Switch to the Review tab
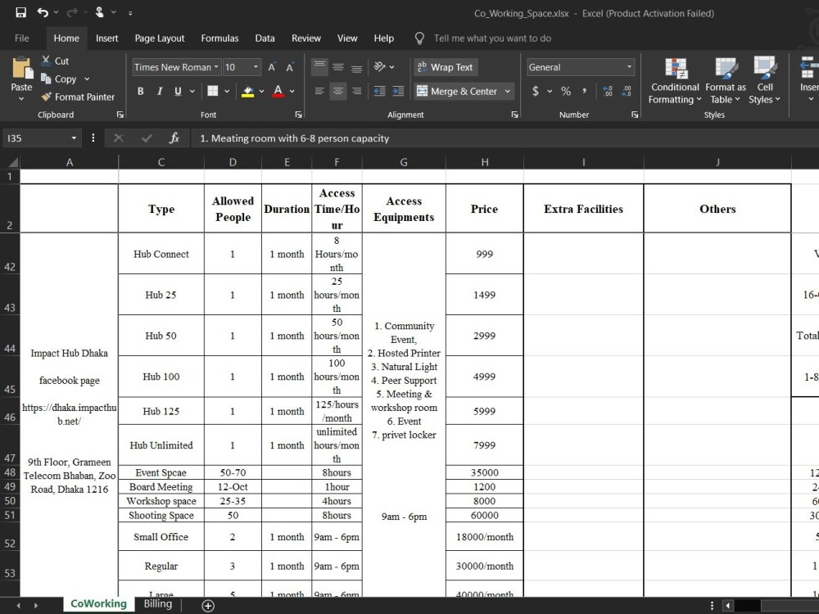Viewport: 819px width, 614px height. [x=306, y=38]
